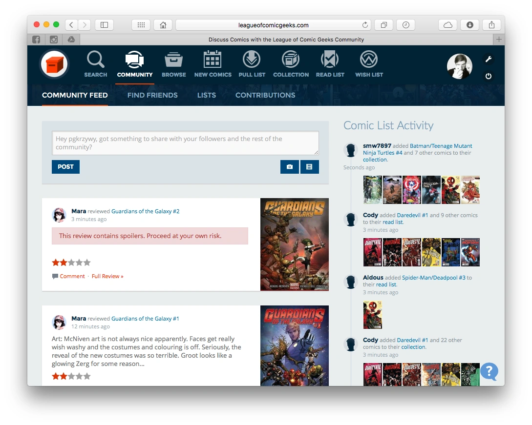Attach a photo with camera button

(289, 167)
